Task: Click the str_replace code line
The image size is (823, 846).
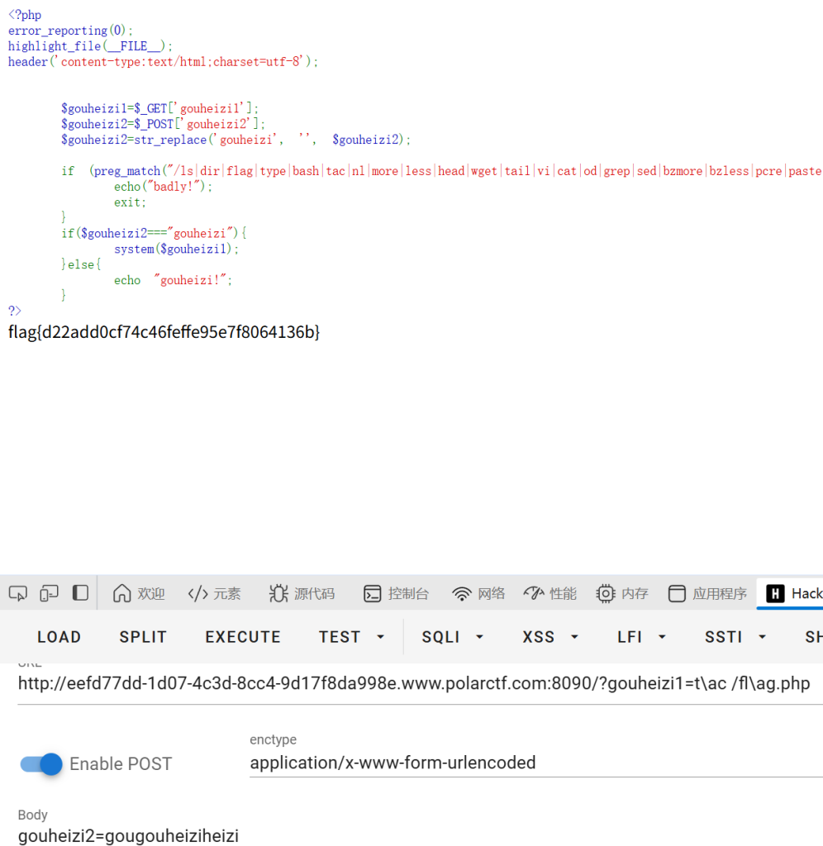Action: (235, 140)
